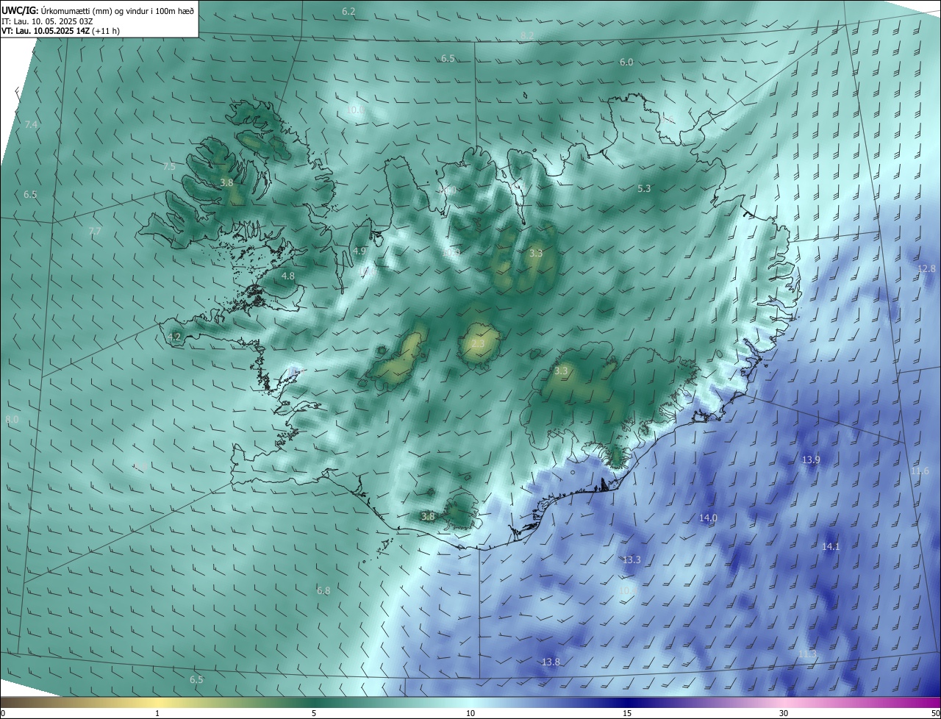
Task: Click the title line 'UWC/IG: Úrkomumætti (mm) og vindur'
Action: tap(99, 10)
